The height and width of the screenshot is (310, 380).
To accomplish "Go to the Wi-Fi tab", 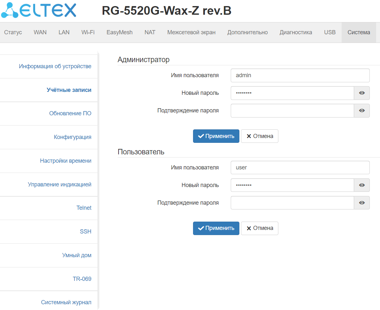I will click(88, 33).
